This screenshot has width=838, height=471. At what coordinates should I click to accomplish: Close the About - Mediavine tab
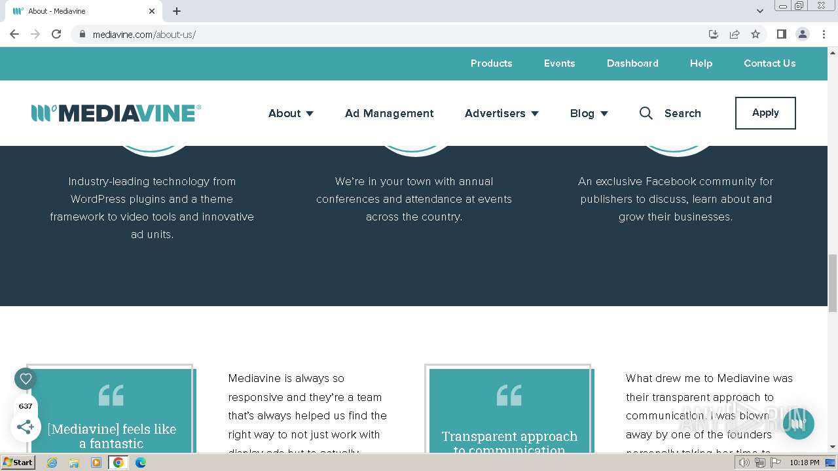pos(152,11)
